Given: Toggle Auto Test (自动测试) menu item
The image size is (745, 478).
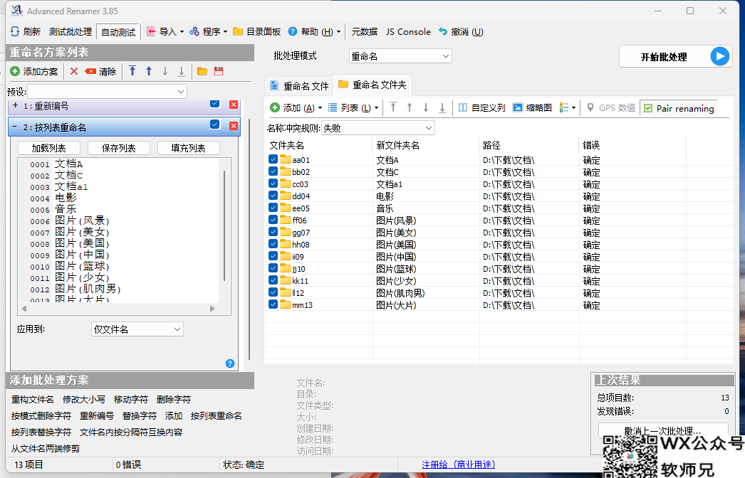Looking at the screenshot, I should coord(118,32).
